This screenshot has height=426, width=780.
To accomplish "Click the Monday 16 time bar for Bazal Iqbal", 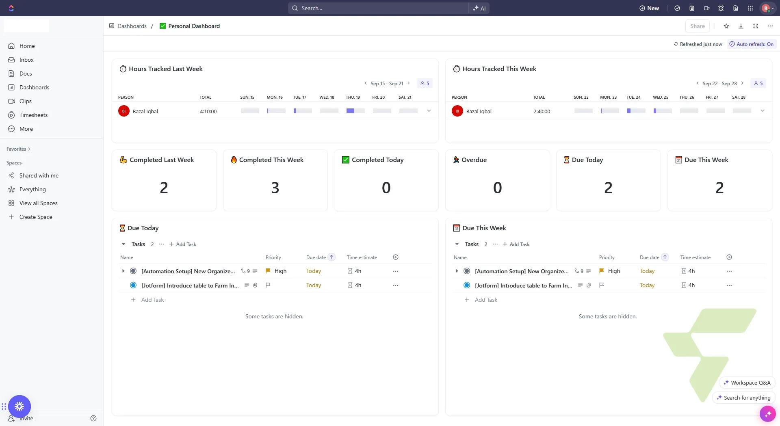I will (x=276, y=111).
